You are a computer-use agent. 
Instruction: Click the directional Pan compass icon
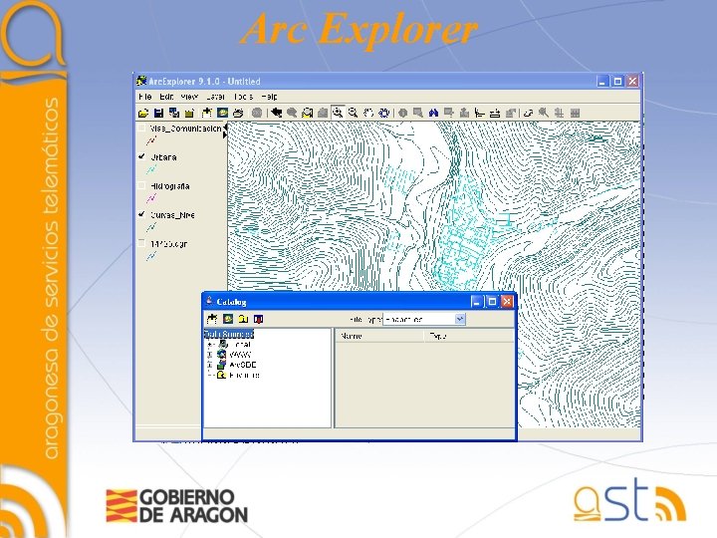[x=384, y=113]
